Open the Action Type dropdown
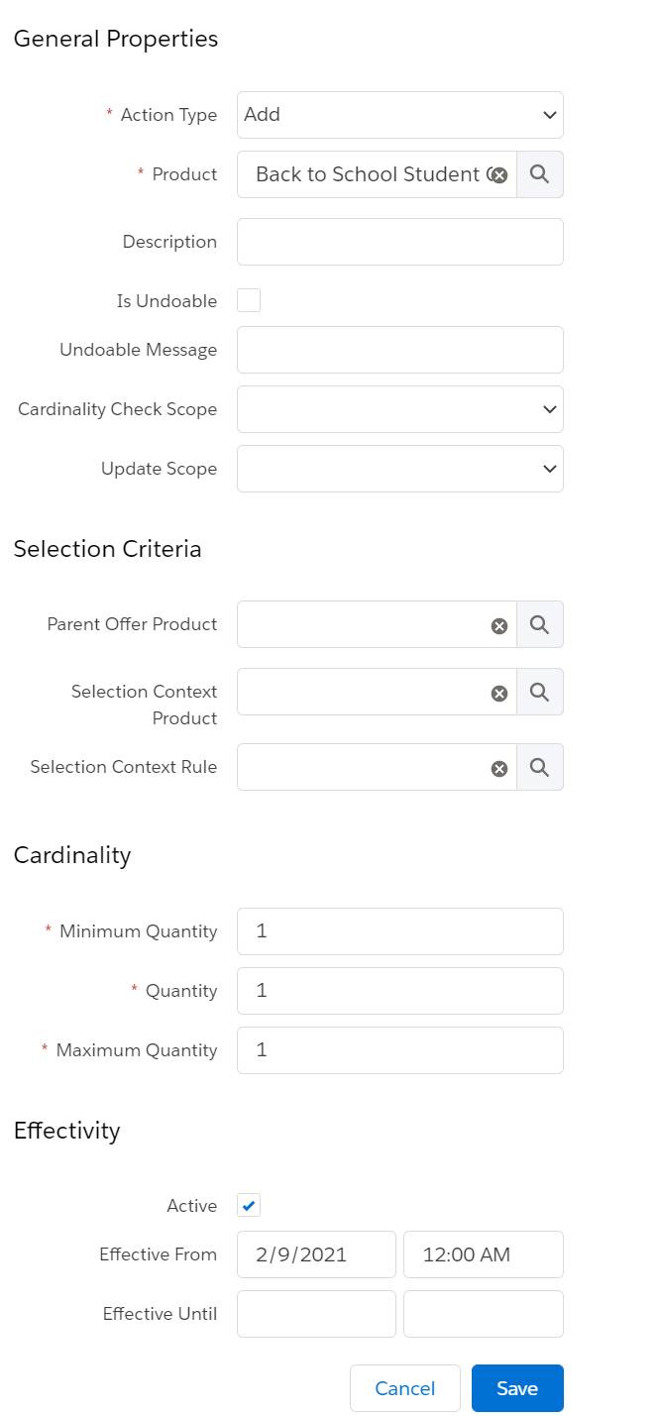 [x=400, y=115]
